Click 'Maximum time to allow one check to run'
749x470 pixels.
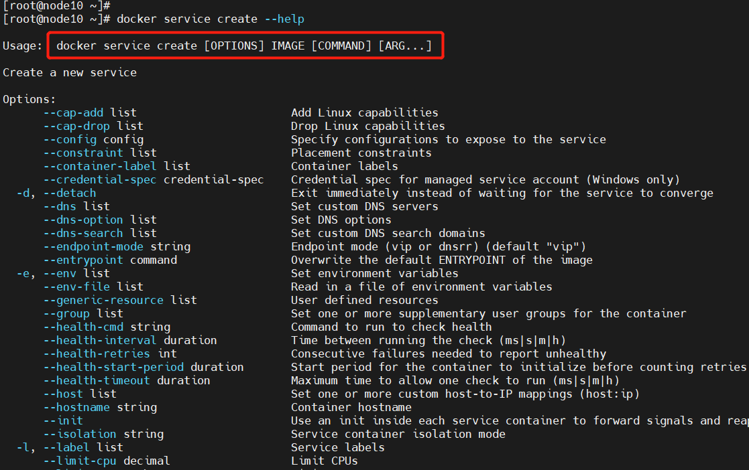(x=418, y=380)
